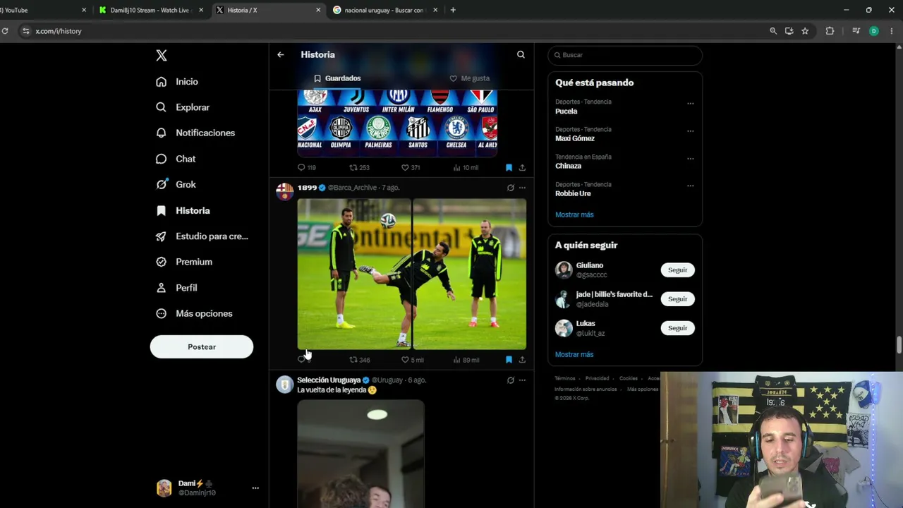
Task: Remove bookmark from the 1899 post
Action: (509, 360)
